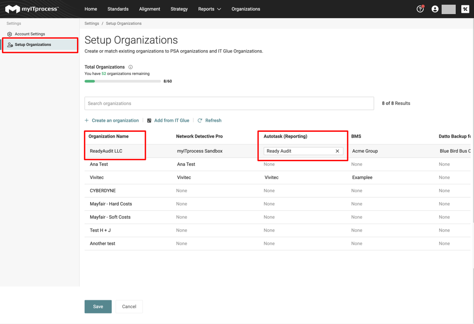This screenshot has width=474, height=324.
Task: Click the Save button
Action: point(98,307)
